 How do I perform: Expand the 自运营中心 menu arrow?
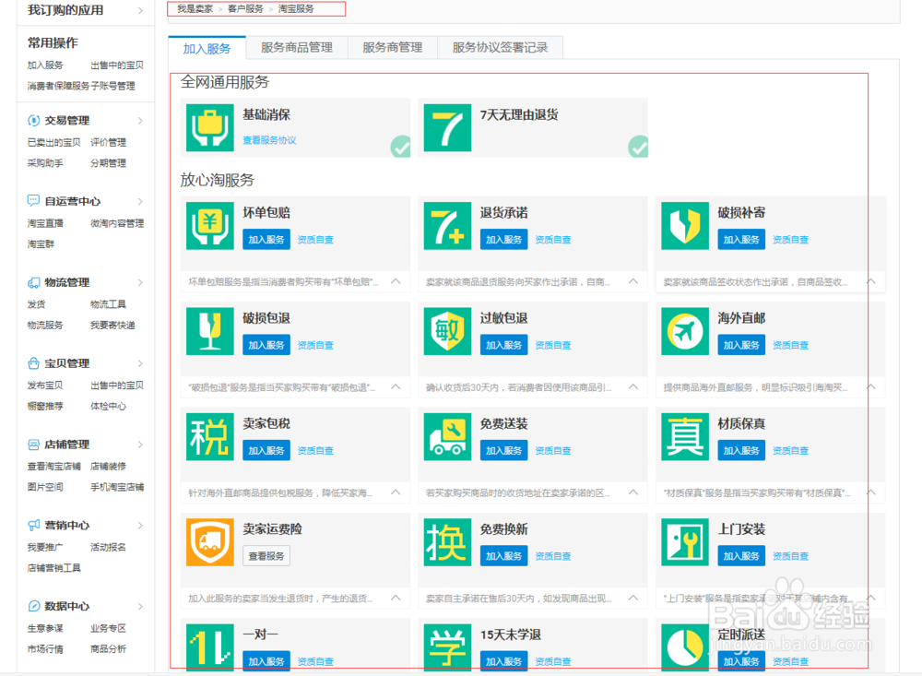pyautogui.click(x=140, y=201)
